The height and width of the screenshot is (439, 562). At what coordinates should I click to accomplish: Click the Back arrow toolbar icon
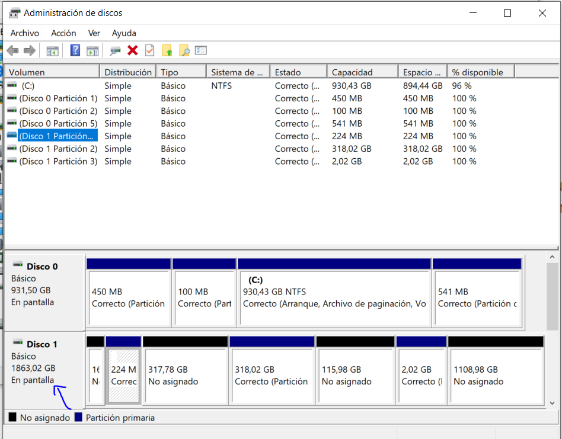(x=12, y=50)
